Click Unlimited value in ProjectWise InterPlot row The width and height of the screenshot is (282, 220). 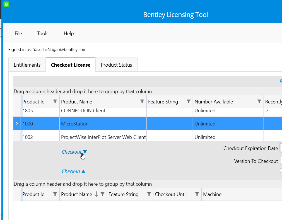pyautogui.click(x=205, y=137)
